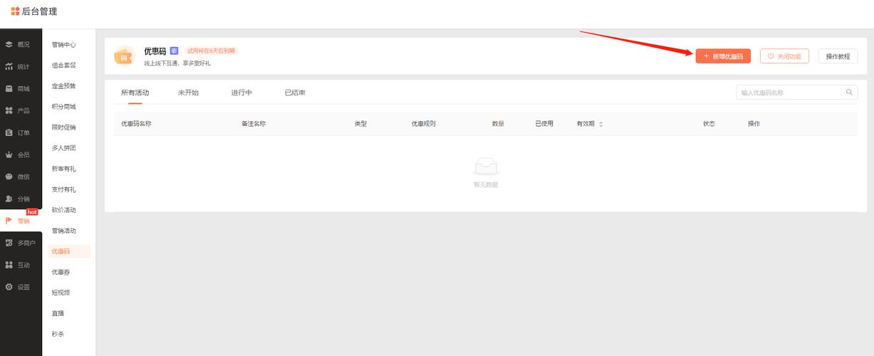The width and height of the screenshot is (874, 356).
Task: Go to 定金预售 in submenu
Action: (63, 86)
